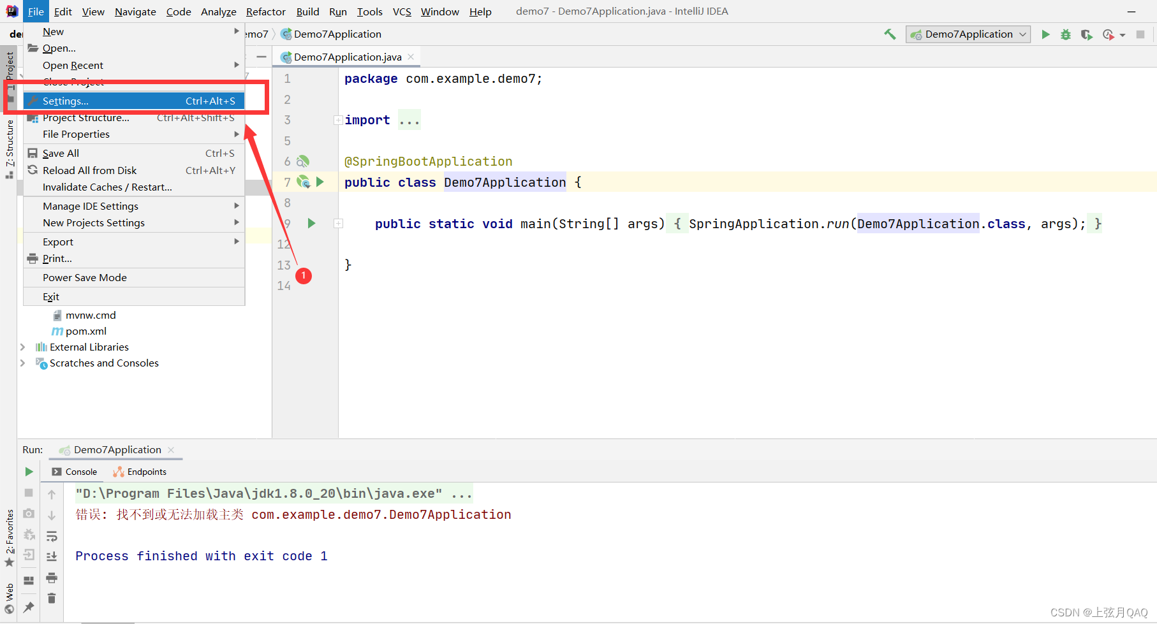Click the up stack trace arrow in console

click(52, 494)
